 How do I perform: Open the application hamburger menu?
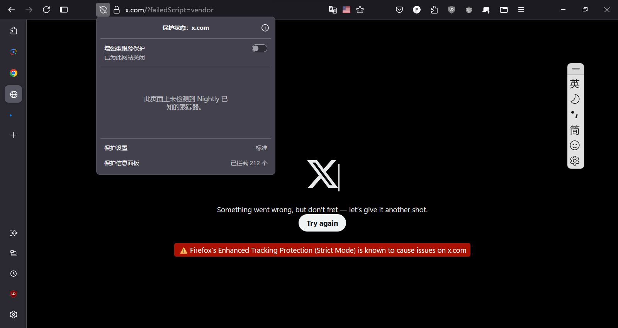coord(521,10)
